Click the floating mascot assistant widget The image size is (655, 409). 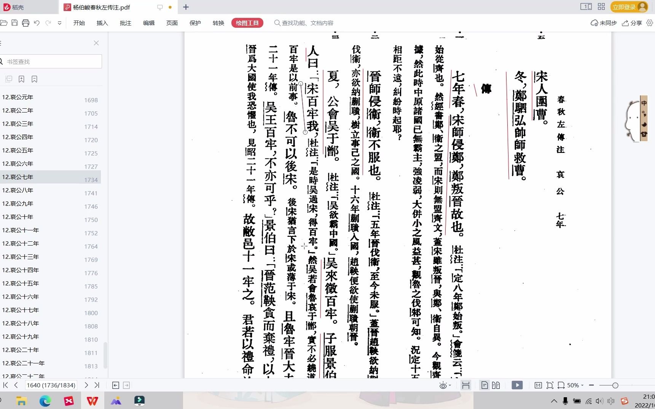pyautogui.click(x=636, y=119)
